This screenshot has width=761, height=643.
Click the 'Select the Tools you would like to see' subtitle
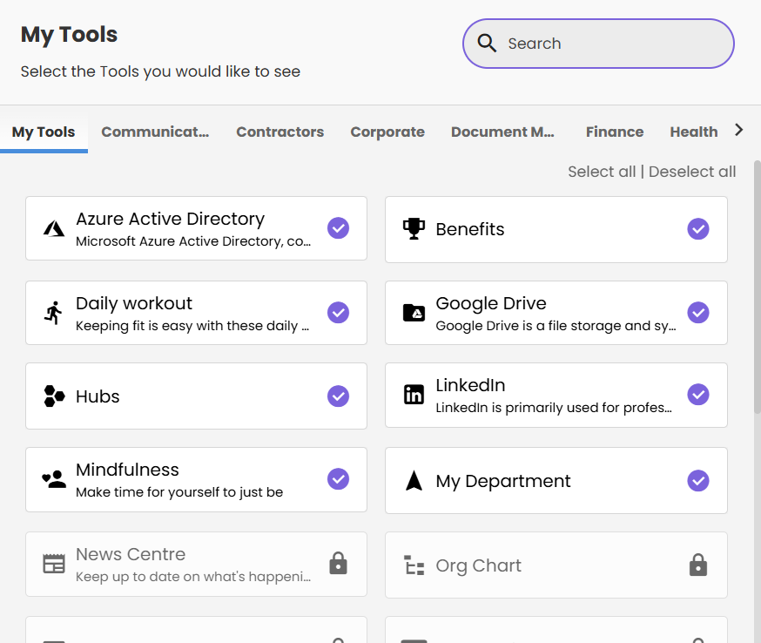(160, 71)
